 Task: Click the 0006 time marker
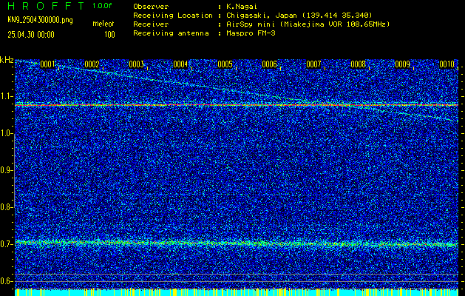270,64
